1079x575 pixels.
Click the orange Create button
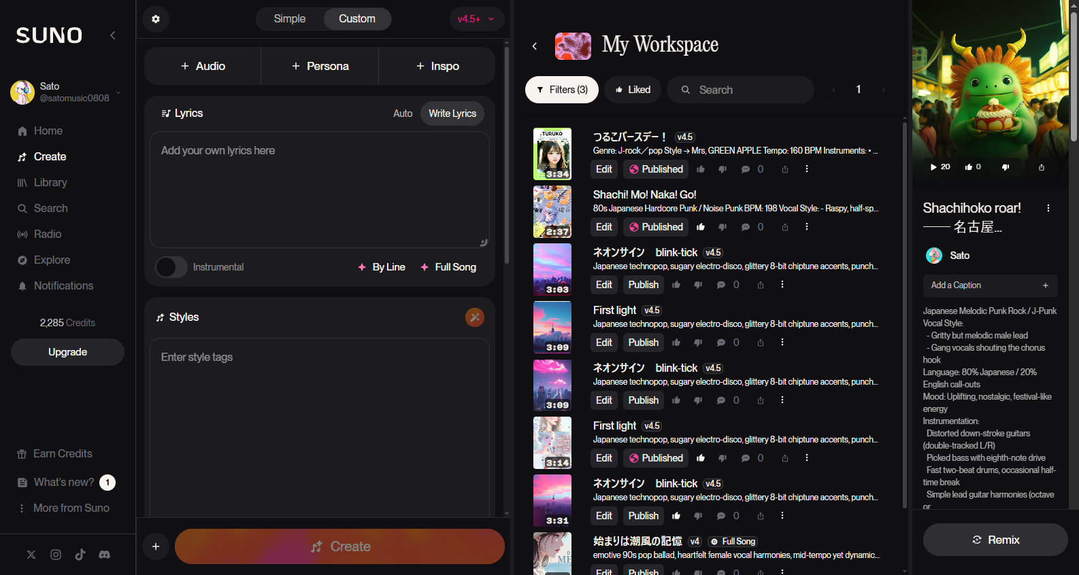[339, 546]
